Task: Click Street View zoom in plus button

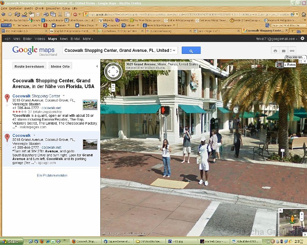Action: (113, 85)
